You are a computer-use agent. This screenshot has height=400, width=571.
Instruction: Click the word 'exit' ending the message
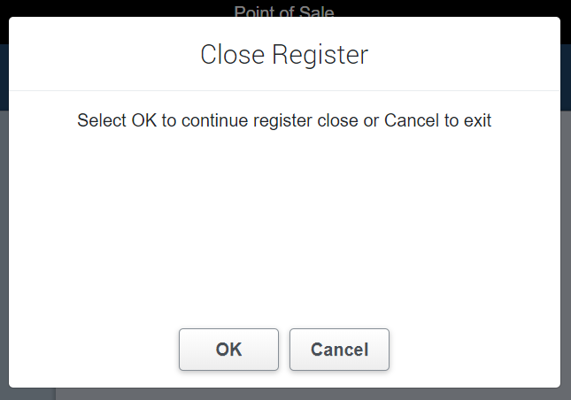point(478,120)
